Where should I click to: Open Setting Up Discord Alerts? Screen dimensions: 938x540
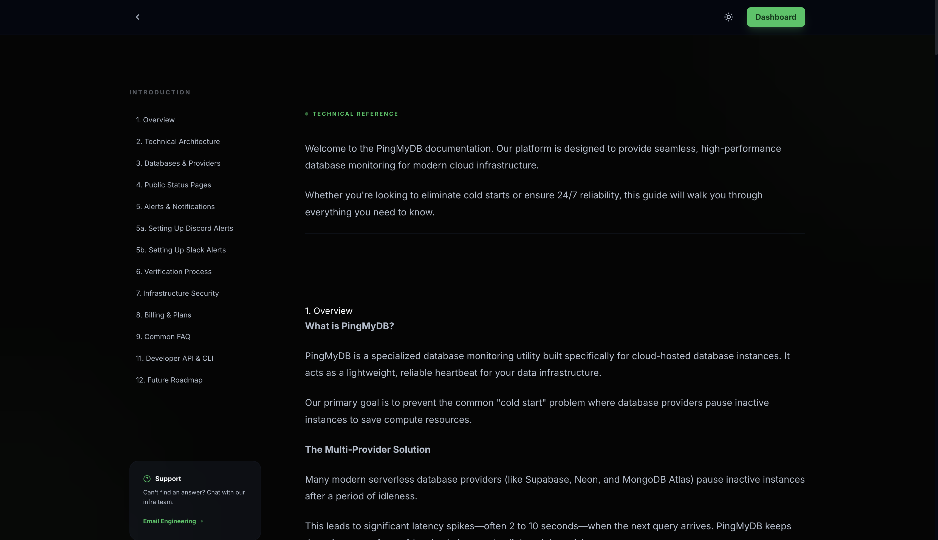[184, 228]
